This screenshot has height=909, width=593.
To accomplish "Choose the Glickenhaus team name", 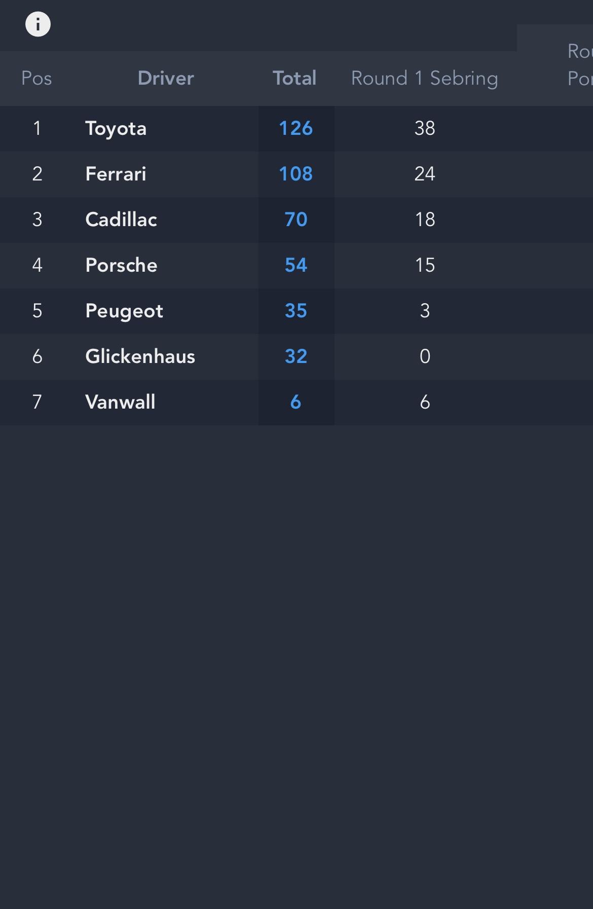I will point(140,356).
